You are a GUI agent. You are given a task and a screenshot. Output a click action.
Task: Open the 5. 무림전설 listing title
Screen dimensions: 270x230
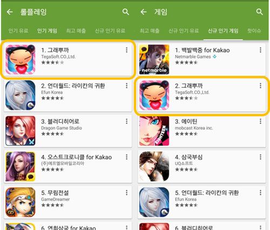(x=55, y=193)
